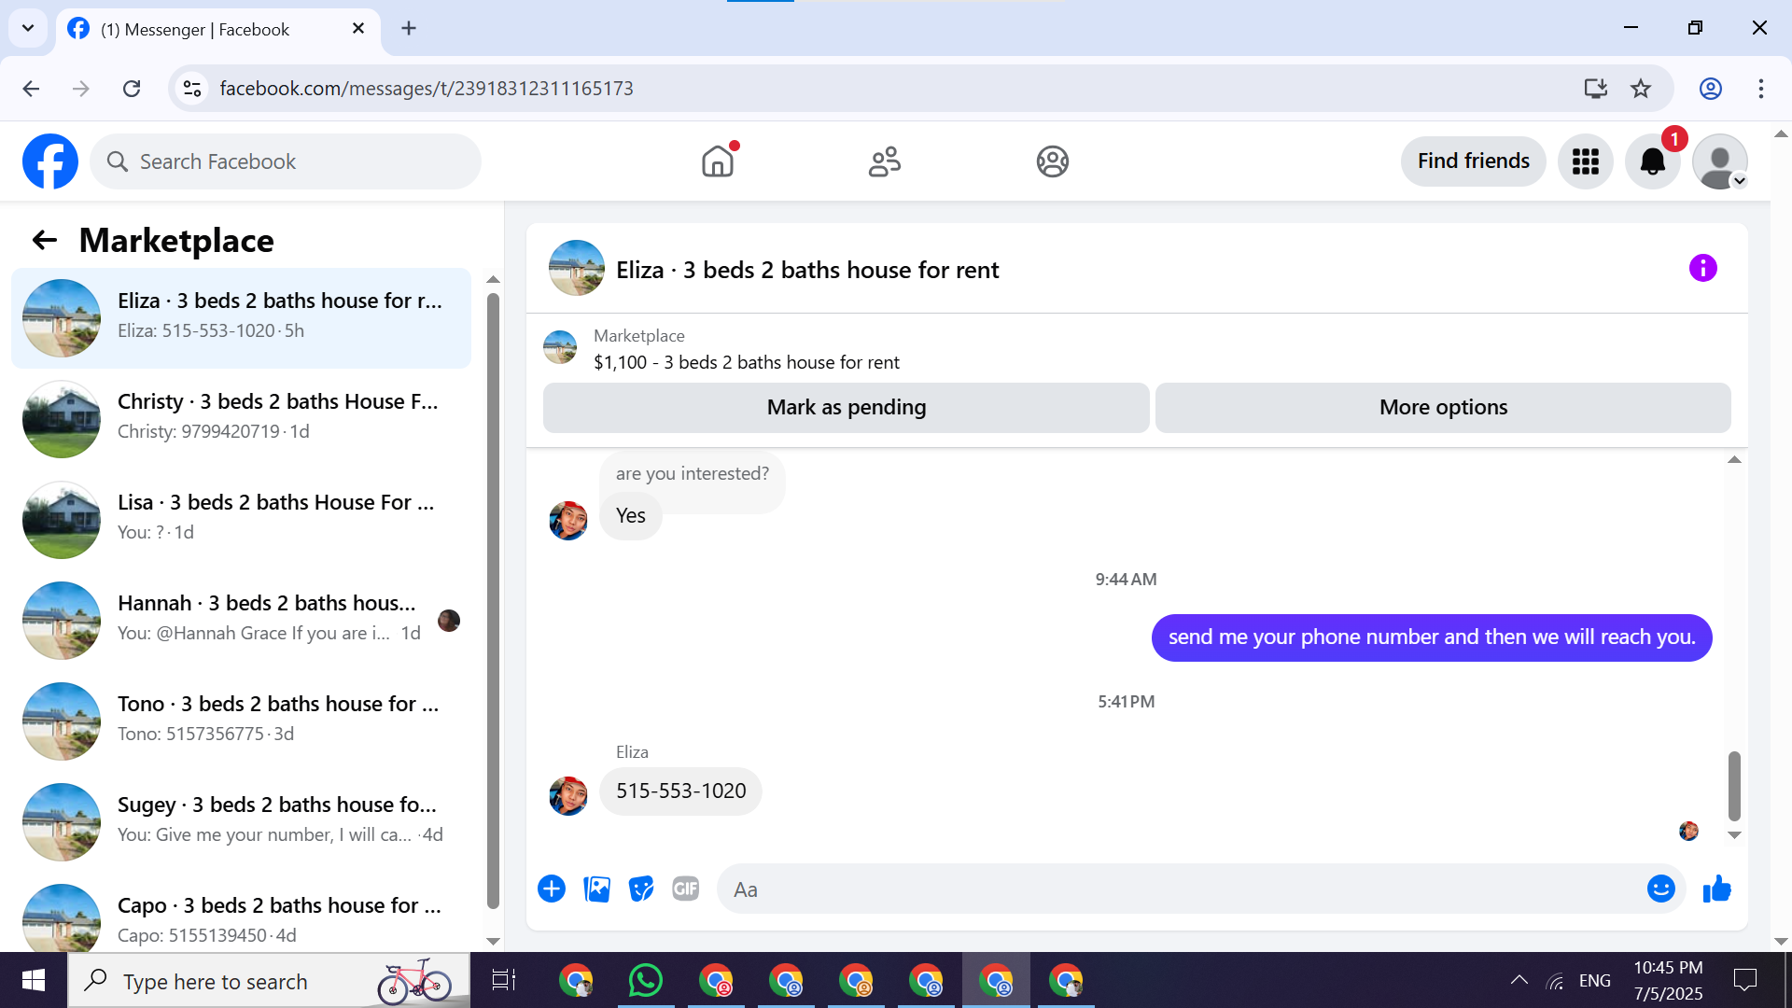Open conversation information purple icon
The height and width of the screenshot is (1008, 1792).
(1702, 269)
